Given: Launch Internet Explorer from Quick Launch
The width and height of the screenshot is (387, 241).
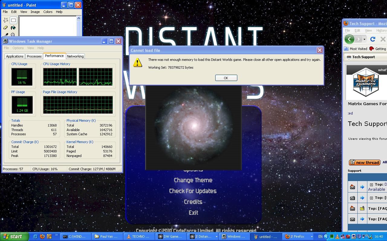Looking at the screenshot, I should [x=35, y=236].
